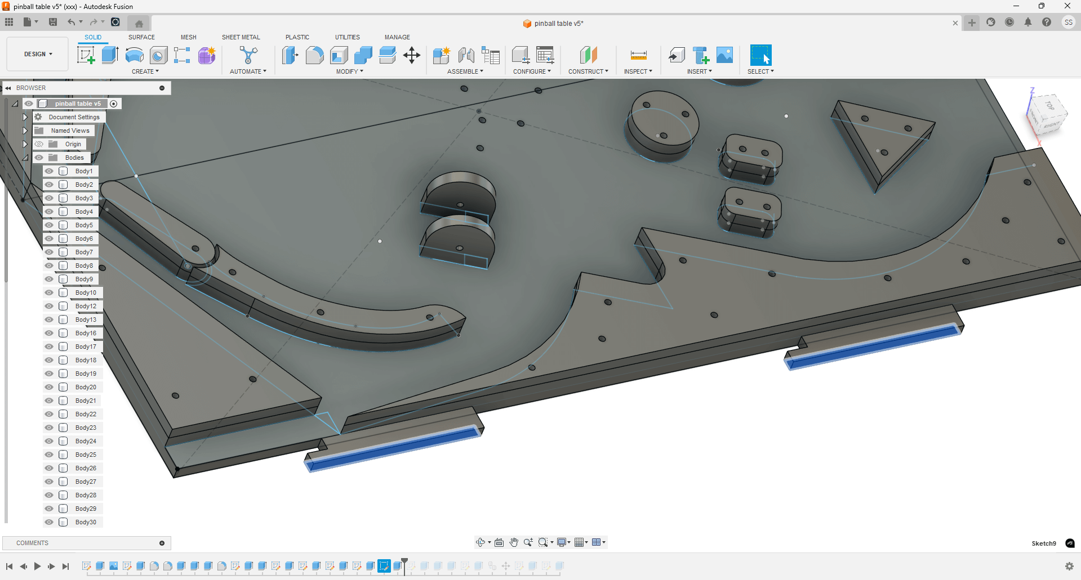The image size is (1081, 580).
Task: Click the Change Parameters icon
Action: coord(545,55)
